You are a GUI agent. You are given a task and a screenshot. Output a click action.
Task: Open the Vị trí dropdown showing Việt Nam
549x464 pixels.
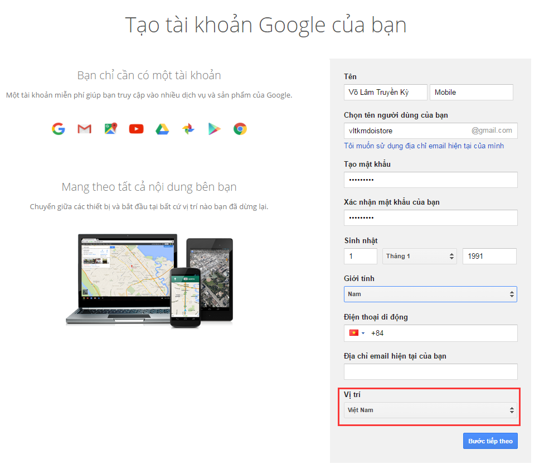[430, 410]
